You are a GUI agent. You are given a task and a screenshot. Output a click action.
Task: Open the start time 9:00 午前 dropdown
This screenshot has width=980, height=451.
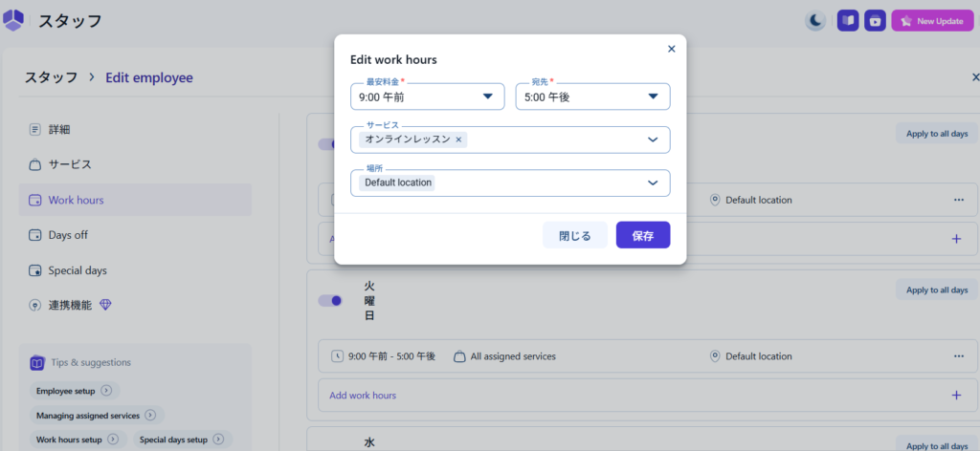click(427, 97)
